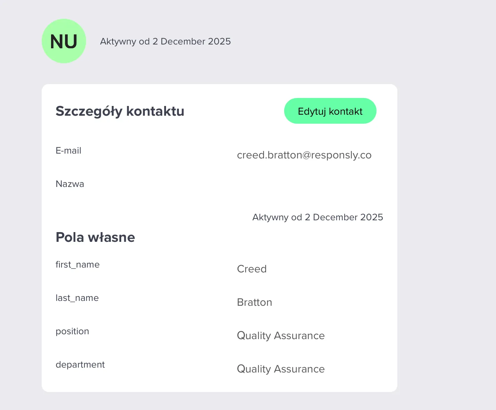Select the position Quality Assurance value
The image size is (496, 410).
(281, 336)
